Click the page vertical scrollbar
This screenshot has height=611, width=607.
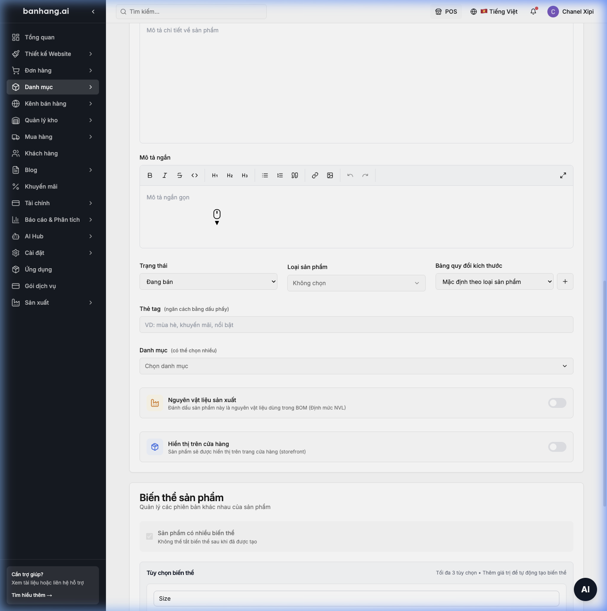pos(605,393)
